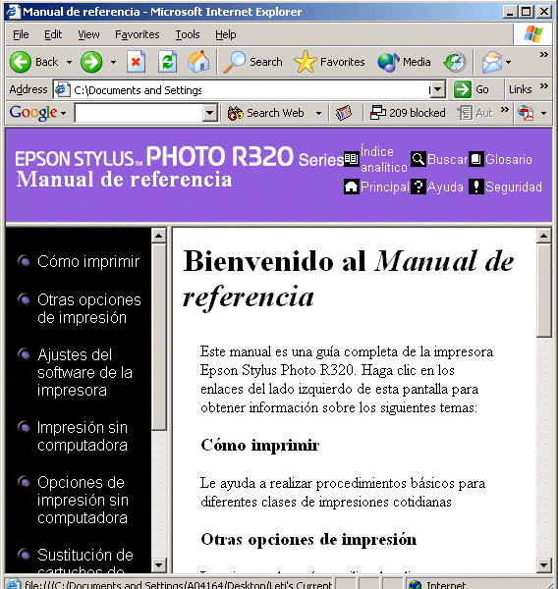558x589 pixels.
Task: Click inside the Address bar field
Action: (250, 89)
